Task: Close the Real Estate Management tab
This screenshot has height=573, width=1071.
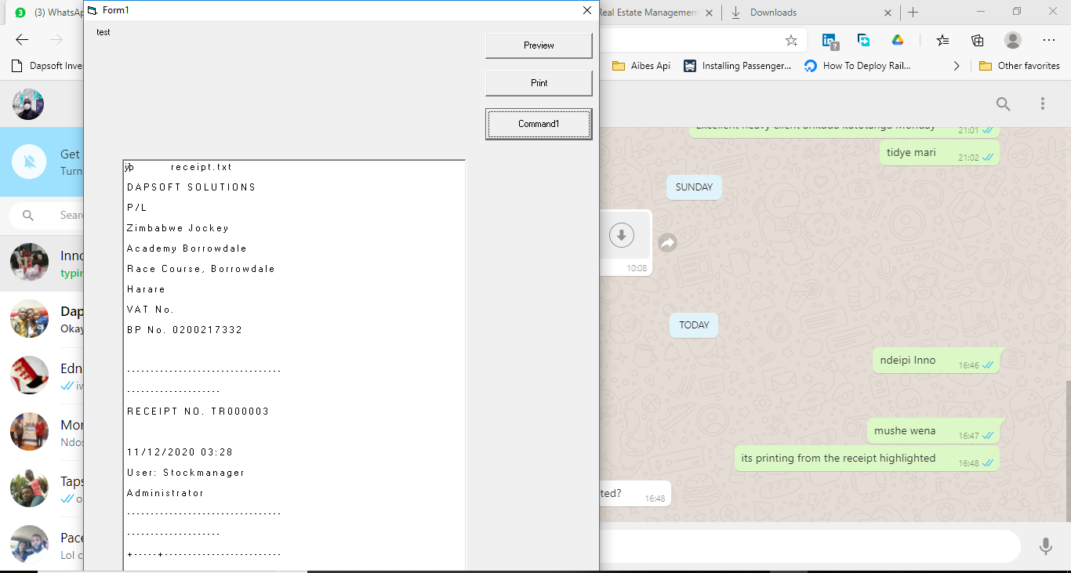Action: coord(709,13)
